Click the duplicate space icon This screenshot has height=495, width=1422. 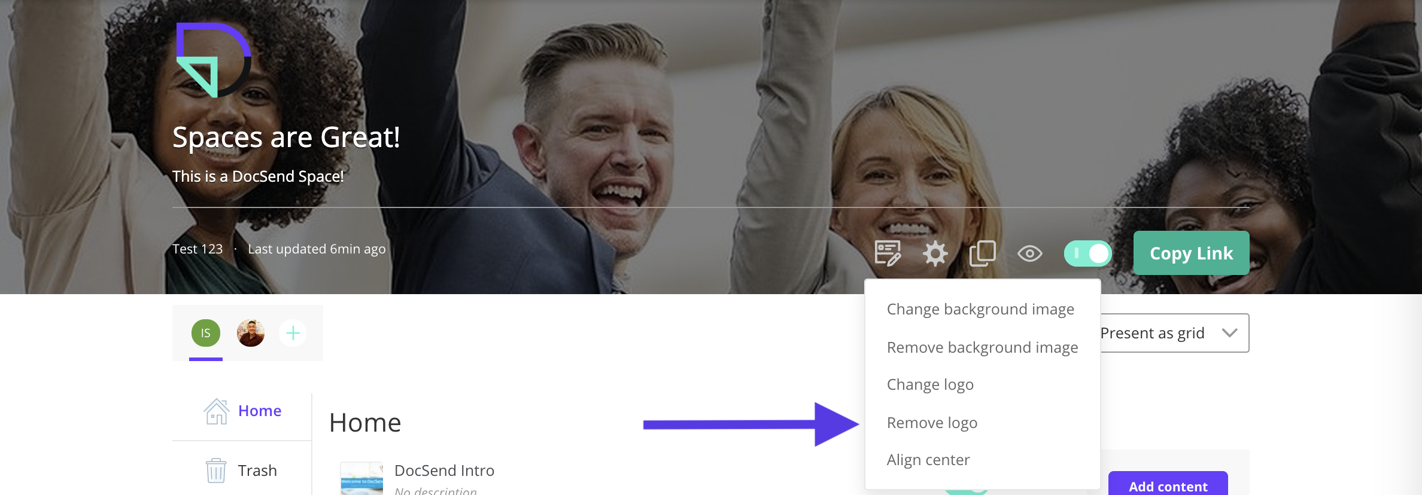click(983, 253)
